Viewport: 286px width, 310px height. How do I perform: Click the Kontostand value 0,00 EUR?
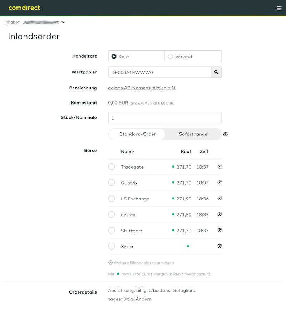pyautogui.click(x=118, y=103)
